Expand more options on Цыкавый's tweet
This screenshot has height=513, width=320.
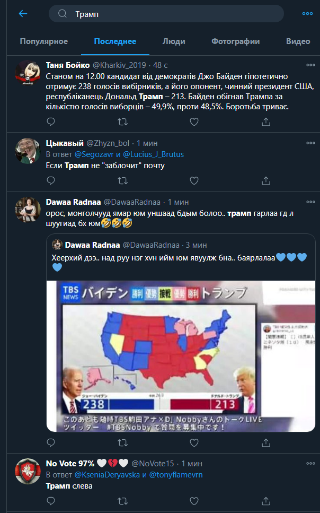coord(310,143)
